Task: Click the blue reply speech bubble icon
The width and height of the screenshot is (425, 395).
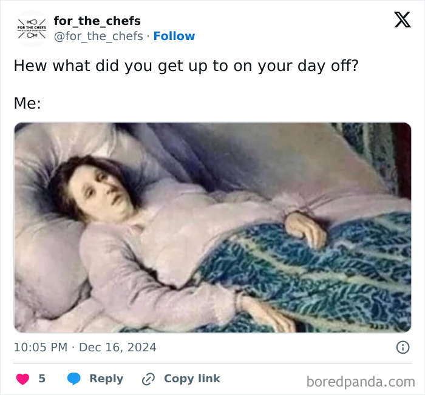Action: pyautogui.click(x=73, y=379)
